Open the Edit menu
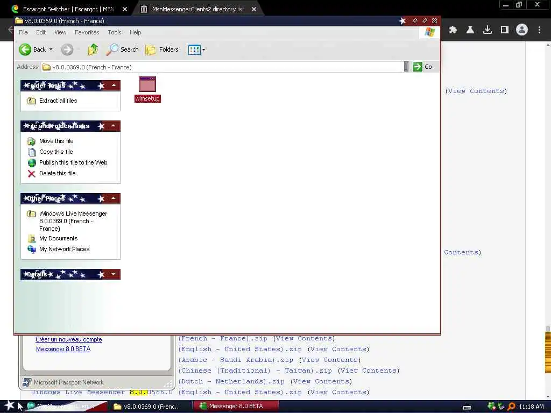Viewport: 551px width, 413px height. point(41,32)
